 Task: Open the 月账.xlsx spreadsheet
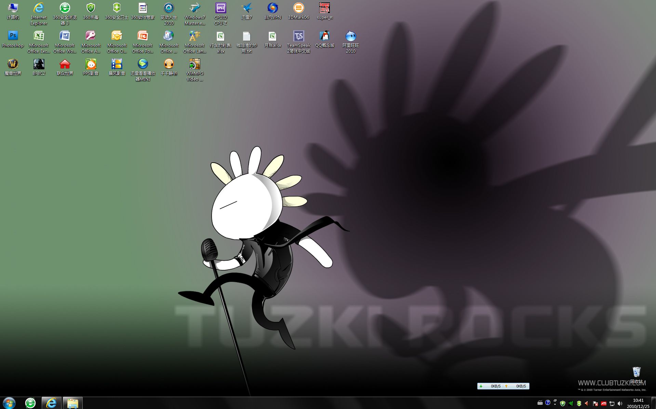[x=272, y=39]
